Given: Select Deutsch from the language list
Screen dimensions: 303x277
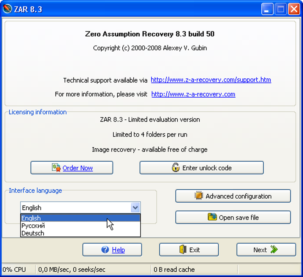Looking at the screenshot, I should coord(81,233).
